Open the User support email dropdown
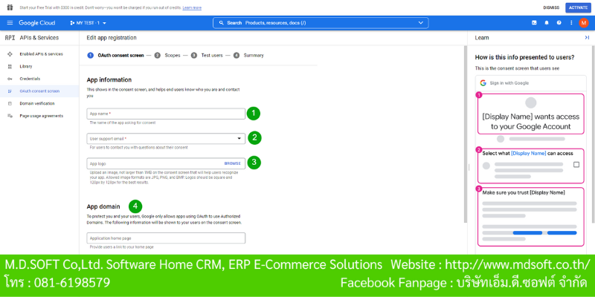This screenshot has width=595, height=297. [166, 139]
